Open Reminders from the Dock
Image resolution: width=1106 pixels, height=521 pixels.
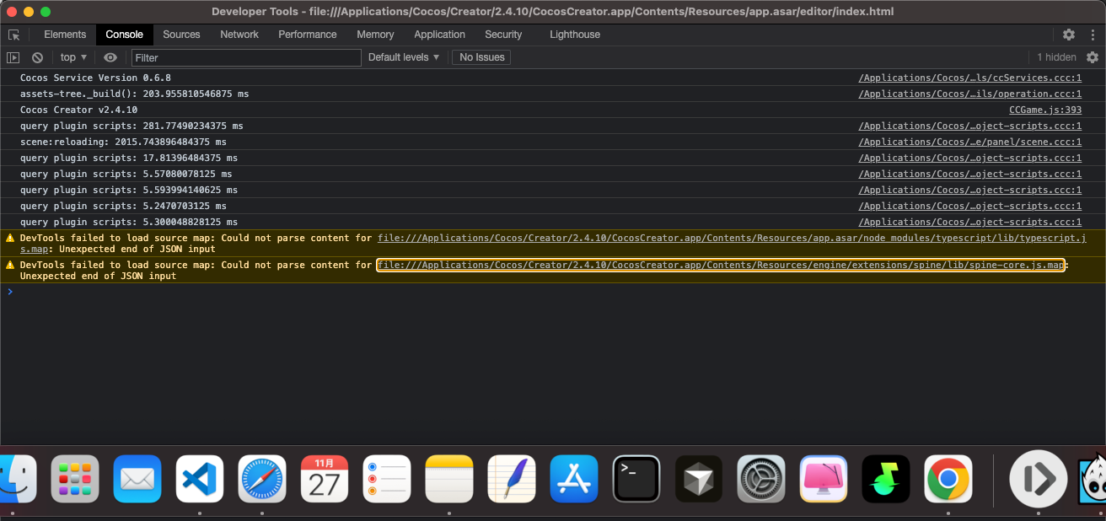[x=387, y=479]
